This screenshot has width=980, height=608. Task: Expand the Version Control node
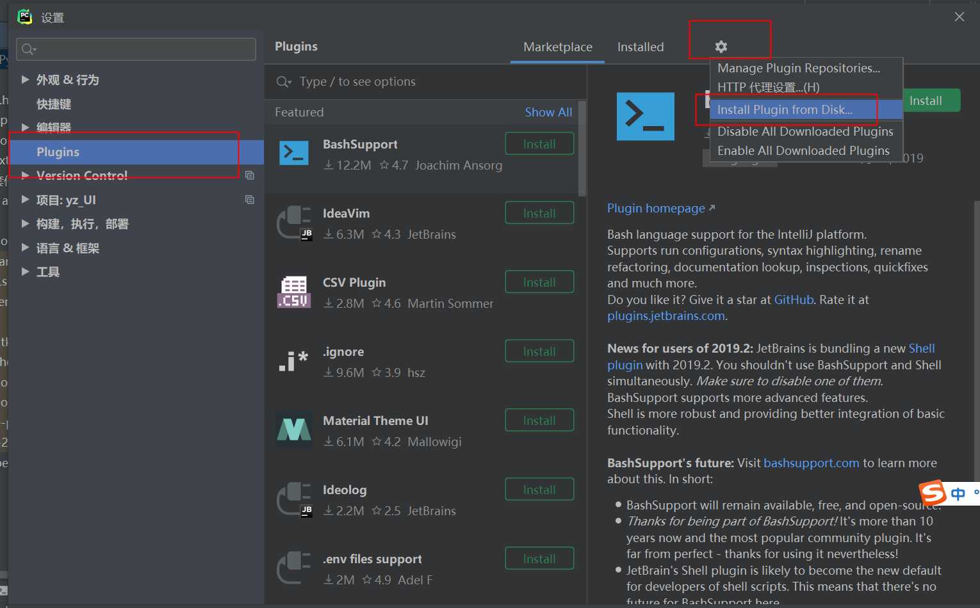[26, 175]
